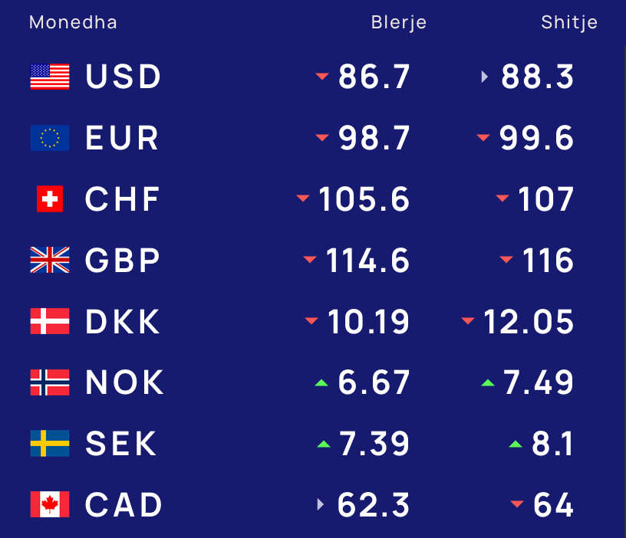Click green up arrow beside NOK 6.67
Viewport: 626px width, 538px height.
321,383
